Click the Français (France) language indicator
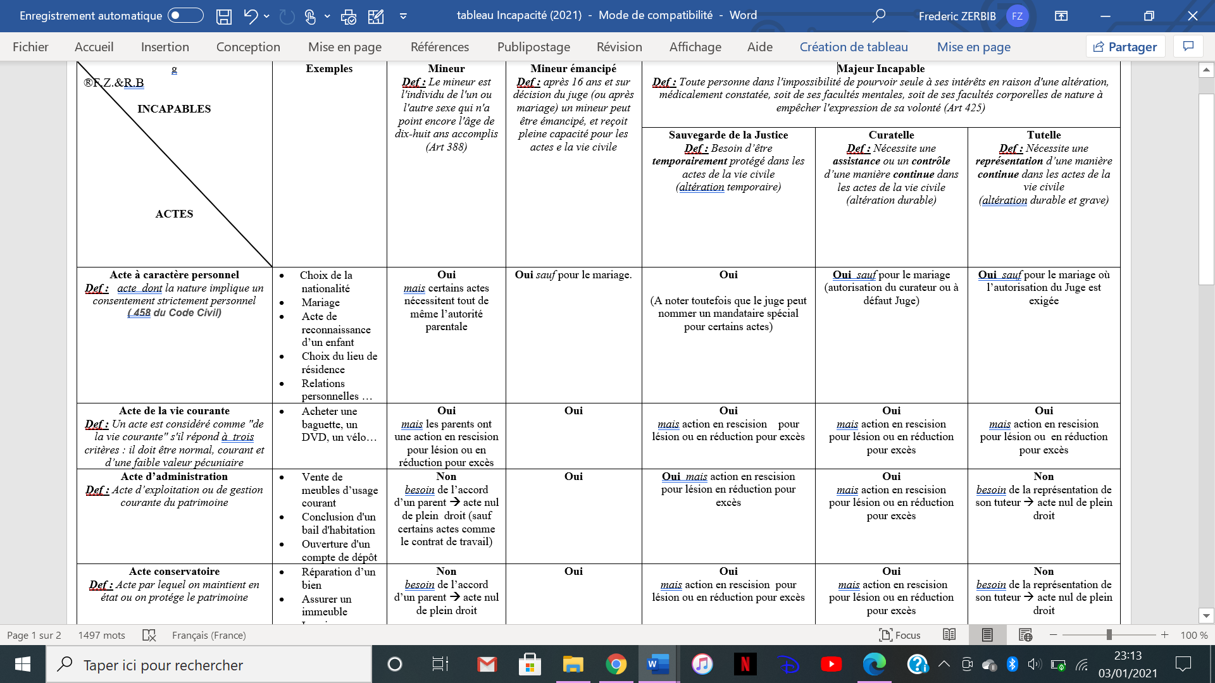The height and width of the screenshot is (683, 1215). (x=209, y=635)
